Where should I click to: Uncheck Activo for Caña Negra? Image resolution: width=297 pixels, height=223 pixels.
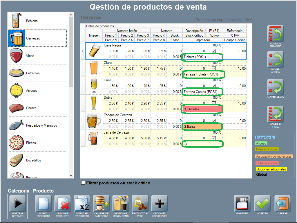pos(214,51)
